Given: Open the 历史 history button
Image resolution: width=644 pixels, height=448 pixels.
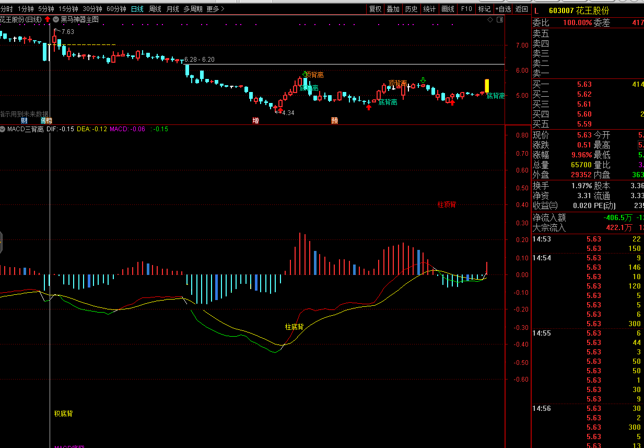Looking at the screenshot, I should click(412, 9).
